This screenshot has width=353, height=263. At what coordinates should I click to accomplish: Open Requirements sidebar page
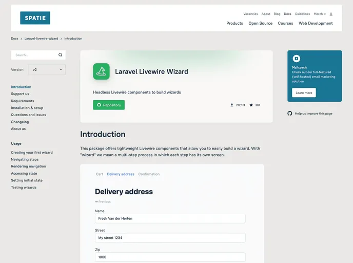click(x=23, y=101)
